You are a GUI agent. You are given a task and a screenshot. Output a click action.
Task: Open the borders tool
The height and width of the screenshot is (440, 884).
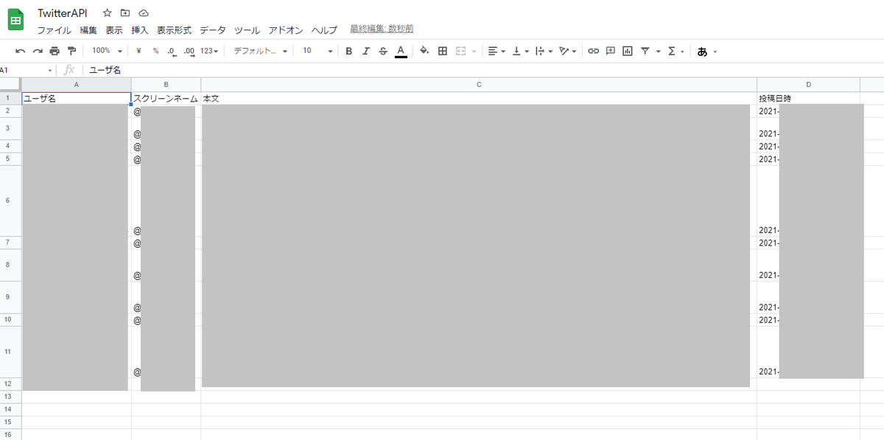(443, 51)
